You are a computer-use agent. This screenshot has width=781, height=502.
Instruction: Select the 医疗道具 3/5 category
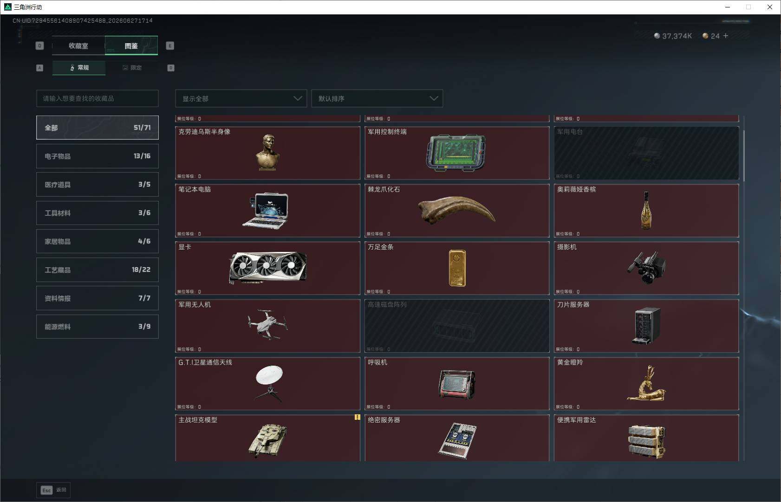click(98, 184)
